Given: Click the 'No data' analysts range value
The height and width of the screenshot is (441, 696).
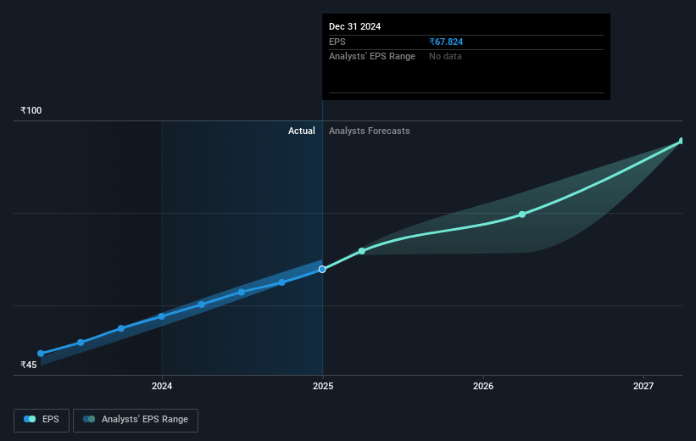Looking at the screenshot, I should point(445,57).
